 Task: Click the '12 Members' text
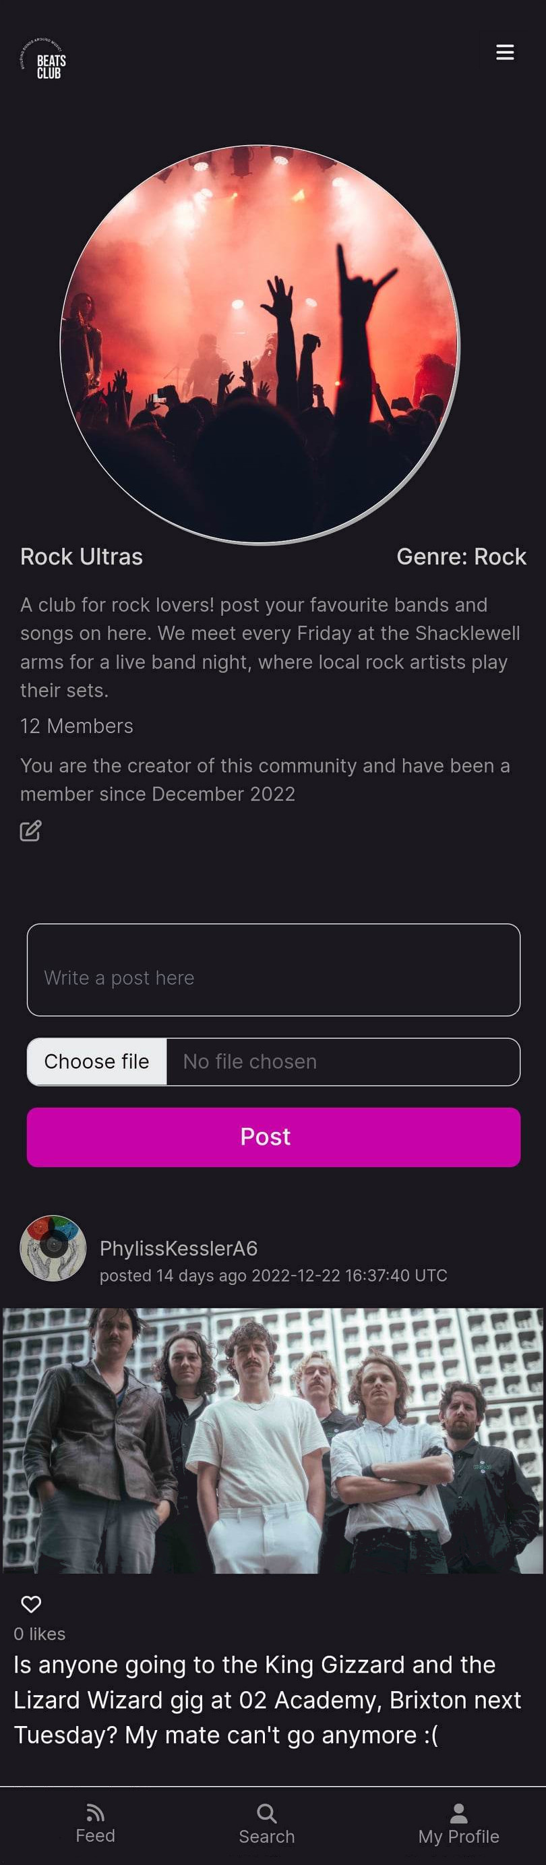tap(77, 726)
